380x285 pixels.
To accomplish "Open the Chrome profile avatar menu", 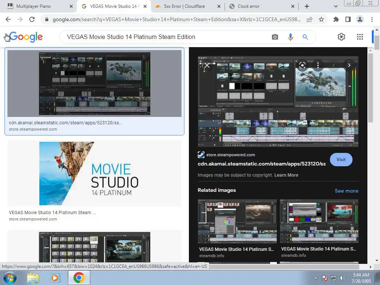I will point(360,19).
